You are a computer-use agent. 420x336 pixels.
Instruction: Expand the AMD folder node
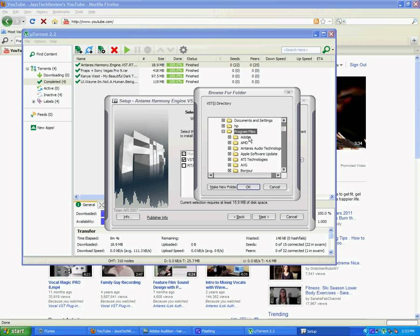tap(230, 143)
